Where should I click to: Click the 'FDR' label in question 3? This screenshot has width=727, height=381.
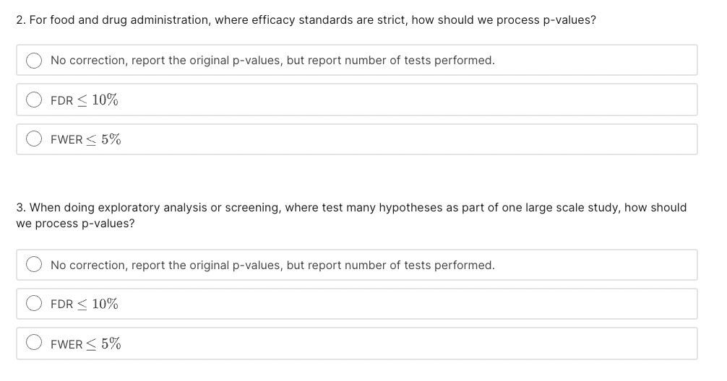pos(61,305)
